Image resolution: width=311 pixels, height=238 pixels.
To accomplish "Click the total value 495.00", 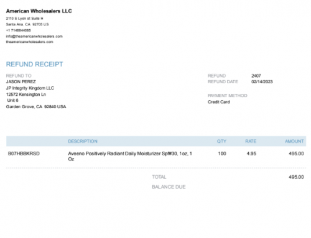I will tap(296, 177).
